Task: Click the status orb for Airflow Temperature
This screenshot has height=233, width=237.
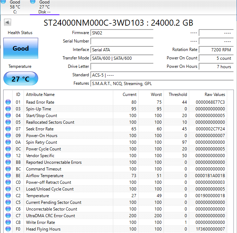Action: pos(8,175)
